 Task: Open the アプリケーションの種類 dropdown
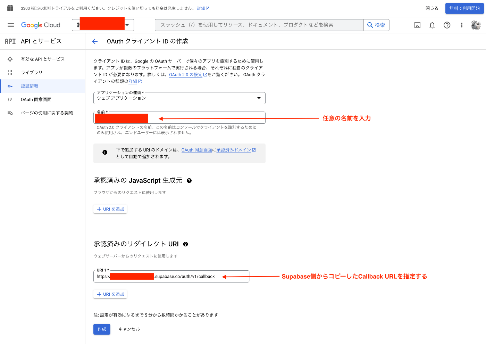[179, 98]
